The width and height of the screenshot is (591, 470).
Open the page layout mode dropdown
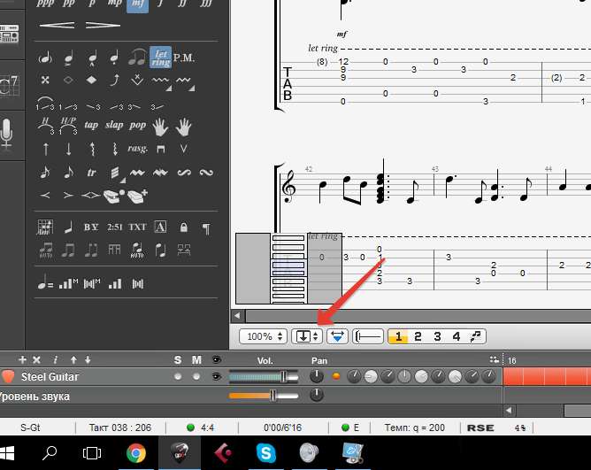tap(307, 336)
